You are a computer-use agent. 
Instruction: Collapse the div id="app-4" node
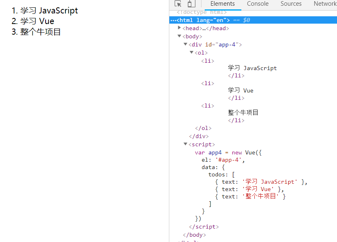tap(186, 44)
